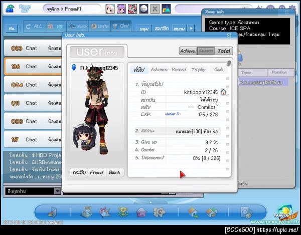Click the ID value kittipoom12345

(x=201, y=92)
